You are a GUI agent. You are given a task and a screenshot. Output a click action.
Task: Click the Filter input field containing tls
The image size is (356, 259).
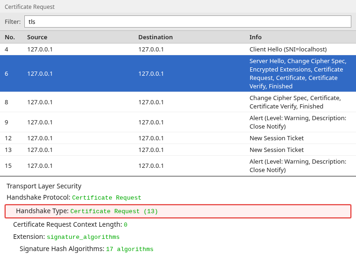[x=188, y=22]
